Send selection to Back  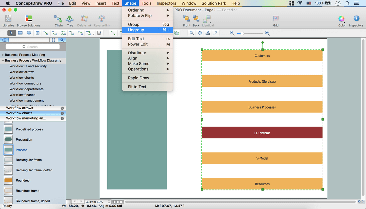(196, 21)
